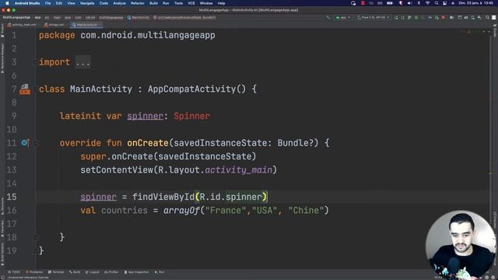Open the View menu
The height and width of the screenshot is (280, 498).
(x=71, y=3)
